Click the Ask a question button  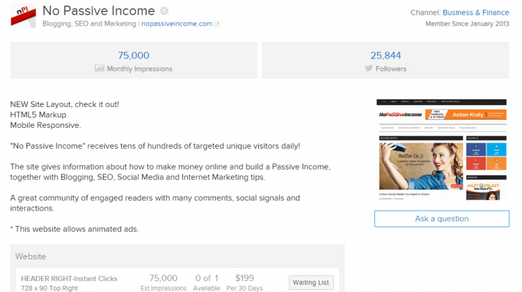(442, 218)
